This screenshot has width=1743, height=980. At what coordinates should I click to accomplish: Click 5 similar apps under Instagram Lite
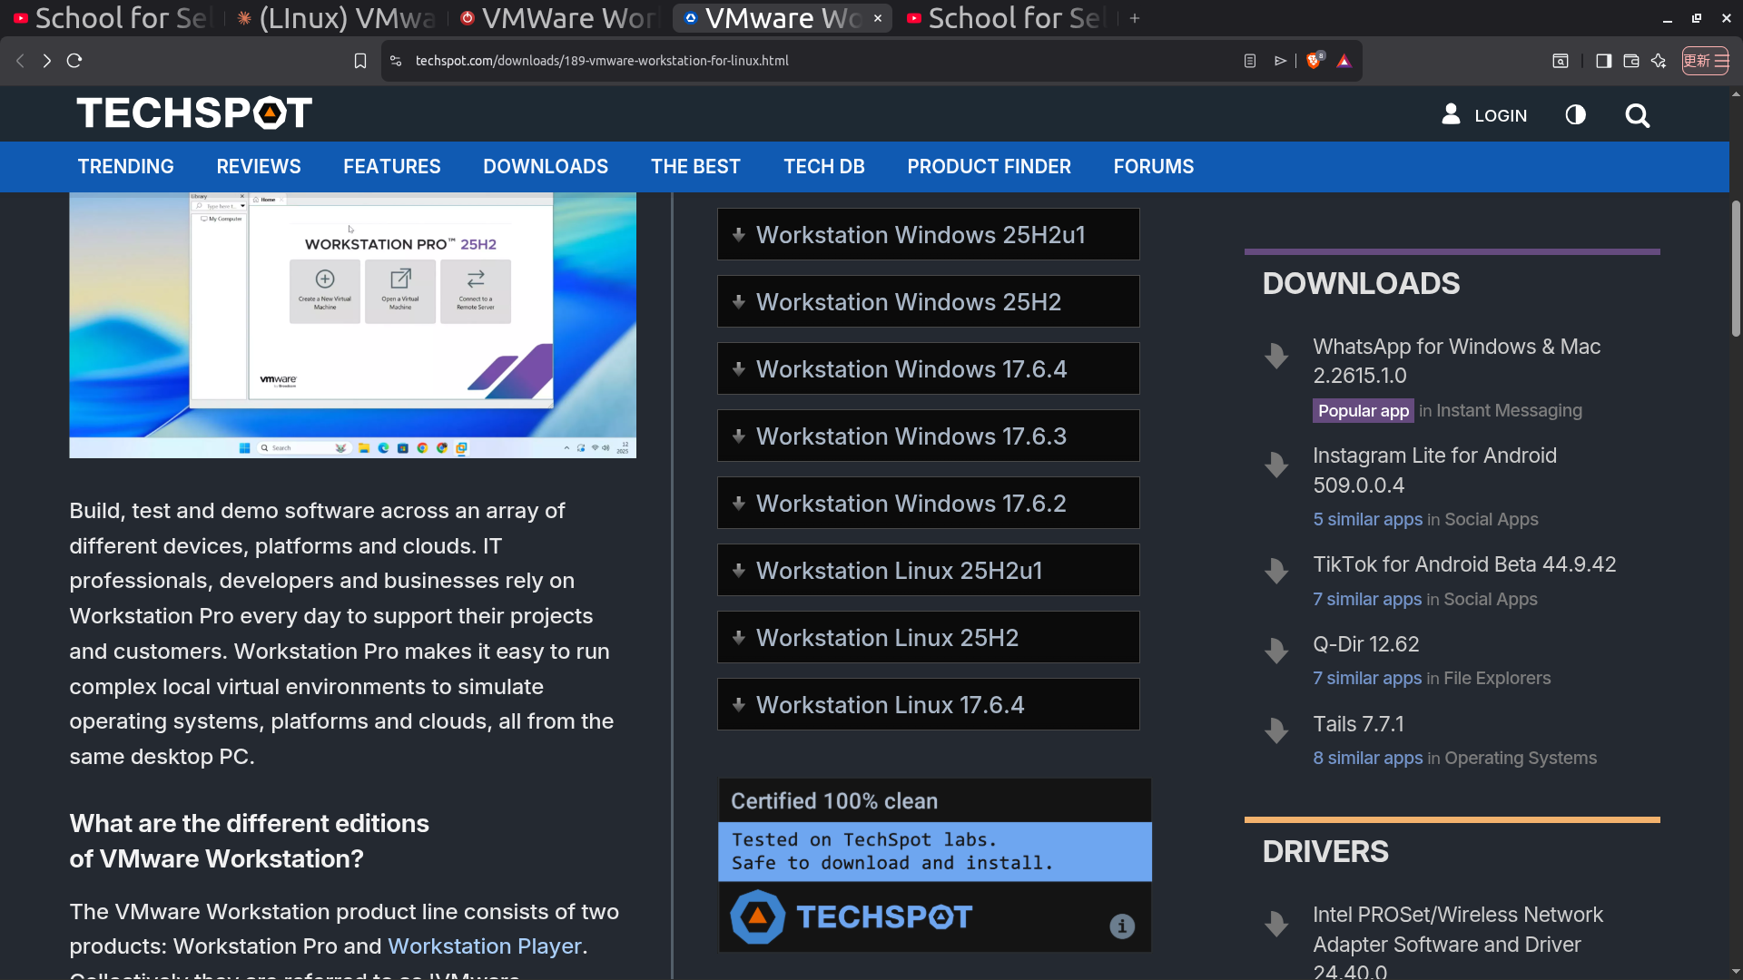pyautogui.click(x=1367, y=520)
